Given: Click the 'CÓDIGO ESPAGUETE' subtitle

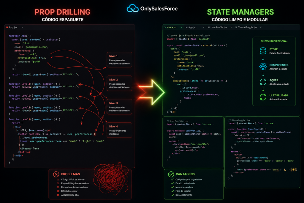Looking at the screenshot, I should pyautogui.click(x=63, y=20).
